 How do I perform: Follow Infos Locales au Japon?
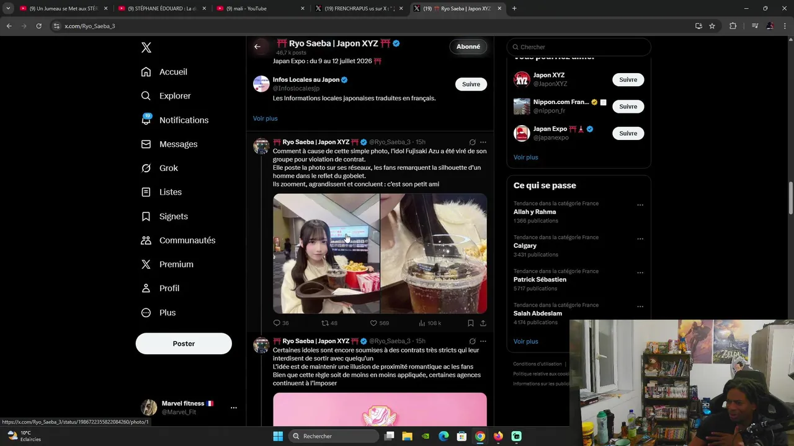pos(471,84)
